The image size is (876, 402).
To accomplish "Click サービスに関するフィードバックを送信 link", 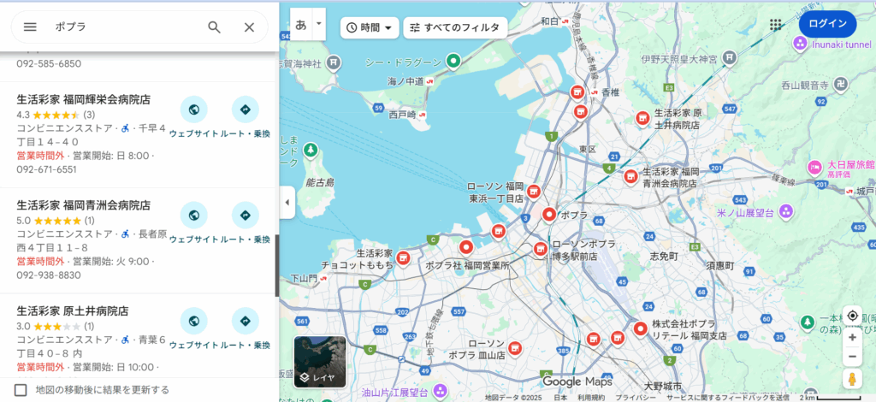I will click(728, 398).
